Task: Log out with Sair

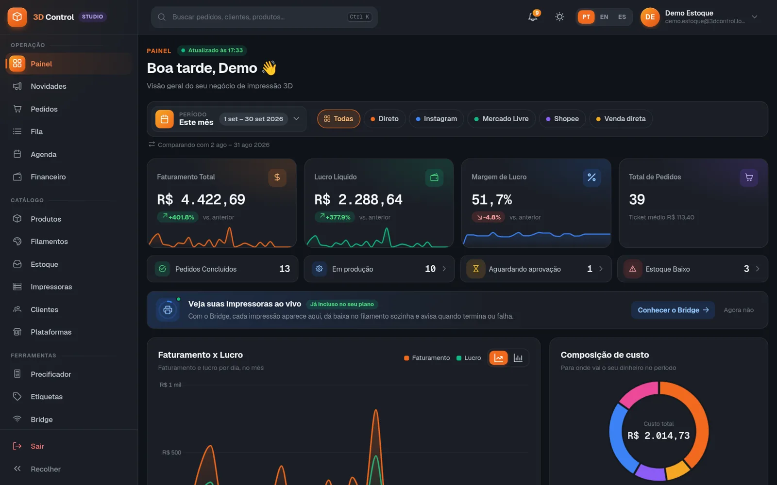Action: point(69,446)
